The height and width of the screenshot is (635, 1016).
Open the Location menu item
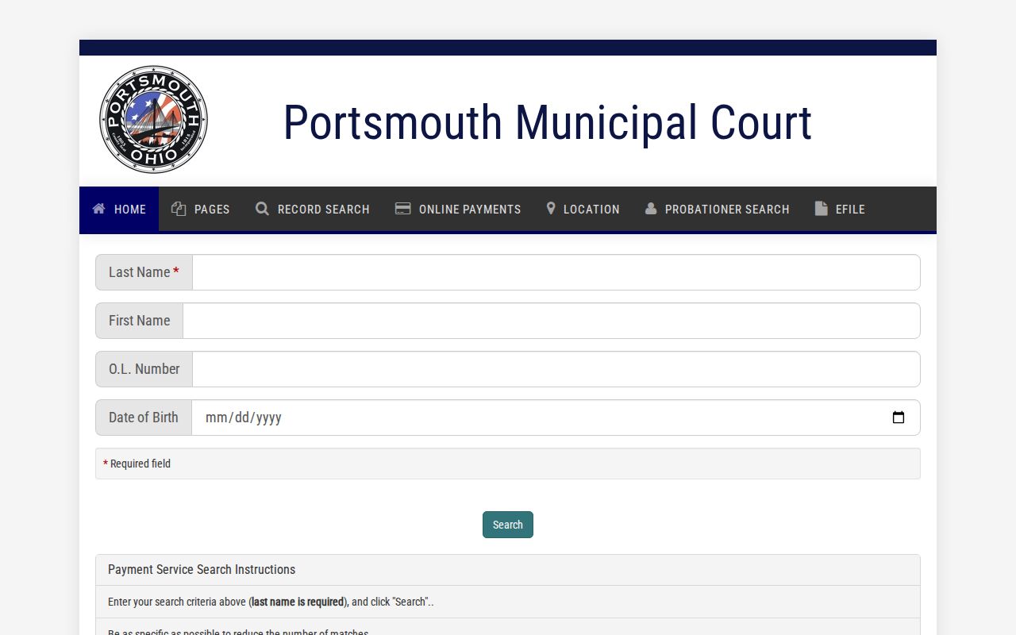[x=583, y=209]
